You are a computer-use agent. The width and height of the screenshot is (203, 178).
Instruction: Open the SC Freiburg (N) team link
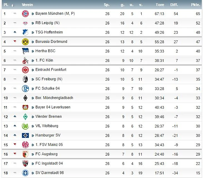point(49,79)
